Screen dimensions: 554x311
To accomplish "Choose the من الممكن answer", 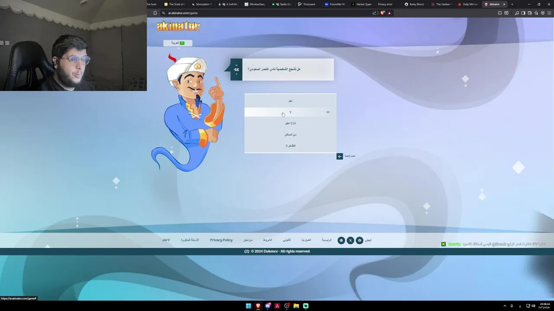I will point(290,134).
